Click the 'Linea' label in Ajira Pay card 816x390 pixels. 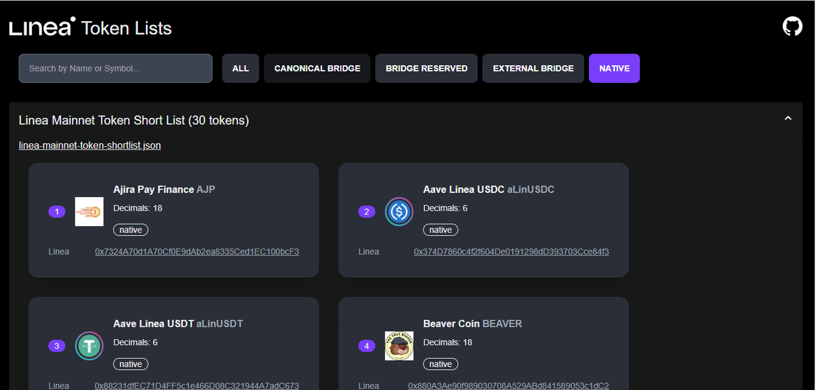coord(59,251)
